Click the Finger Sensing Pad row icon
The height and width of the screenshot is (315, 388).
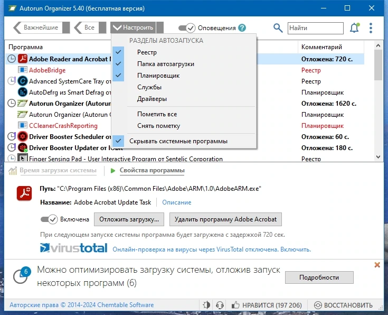click(23, 158)
